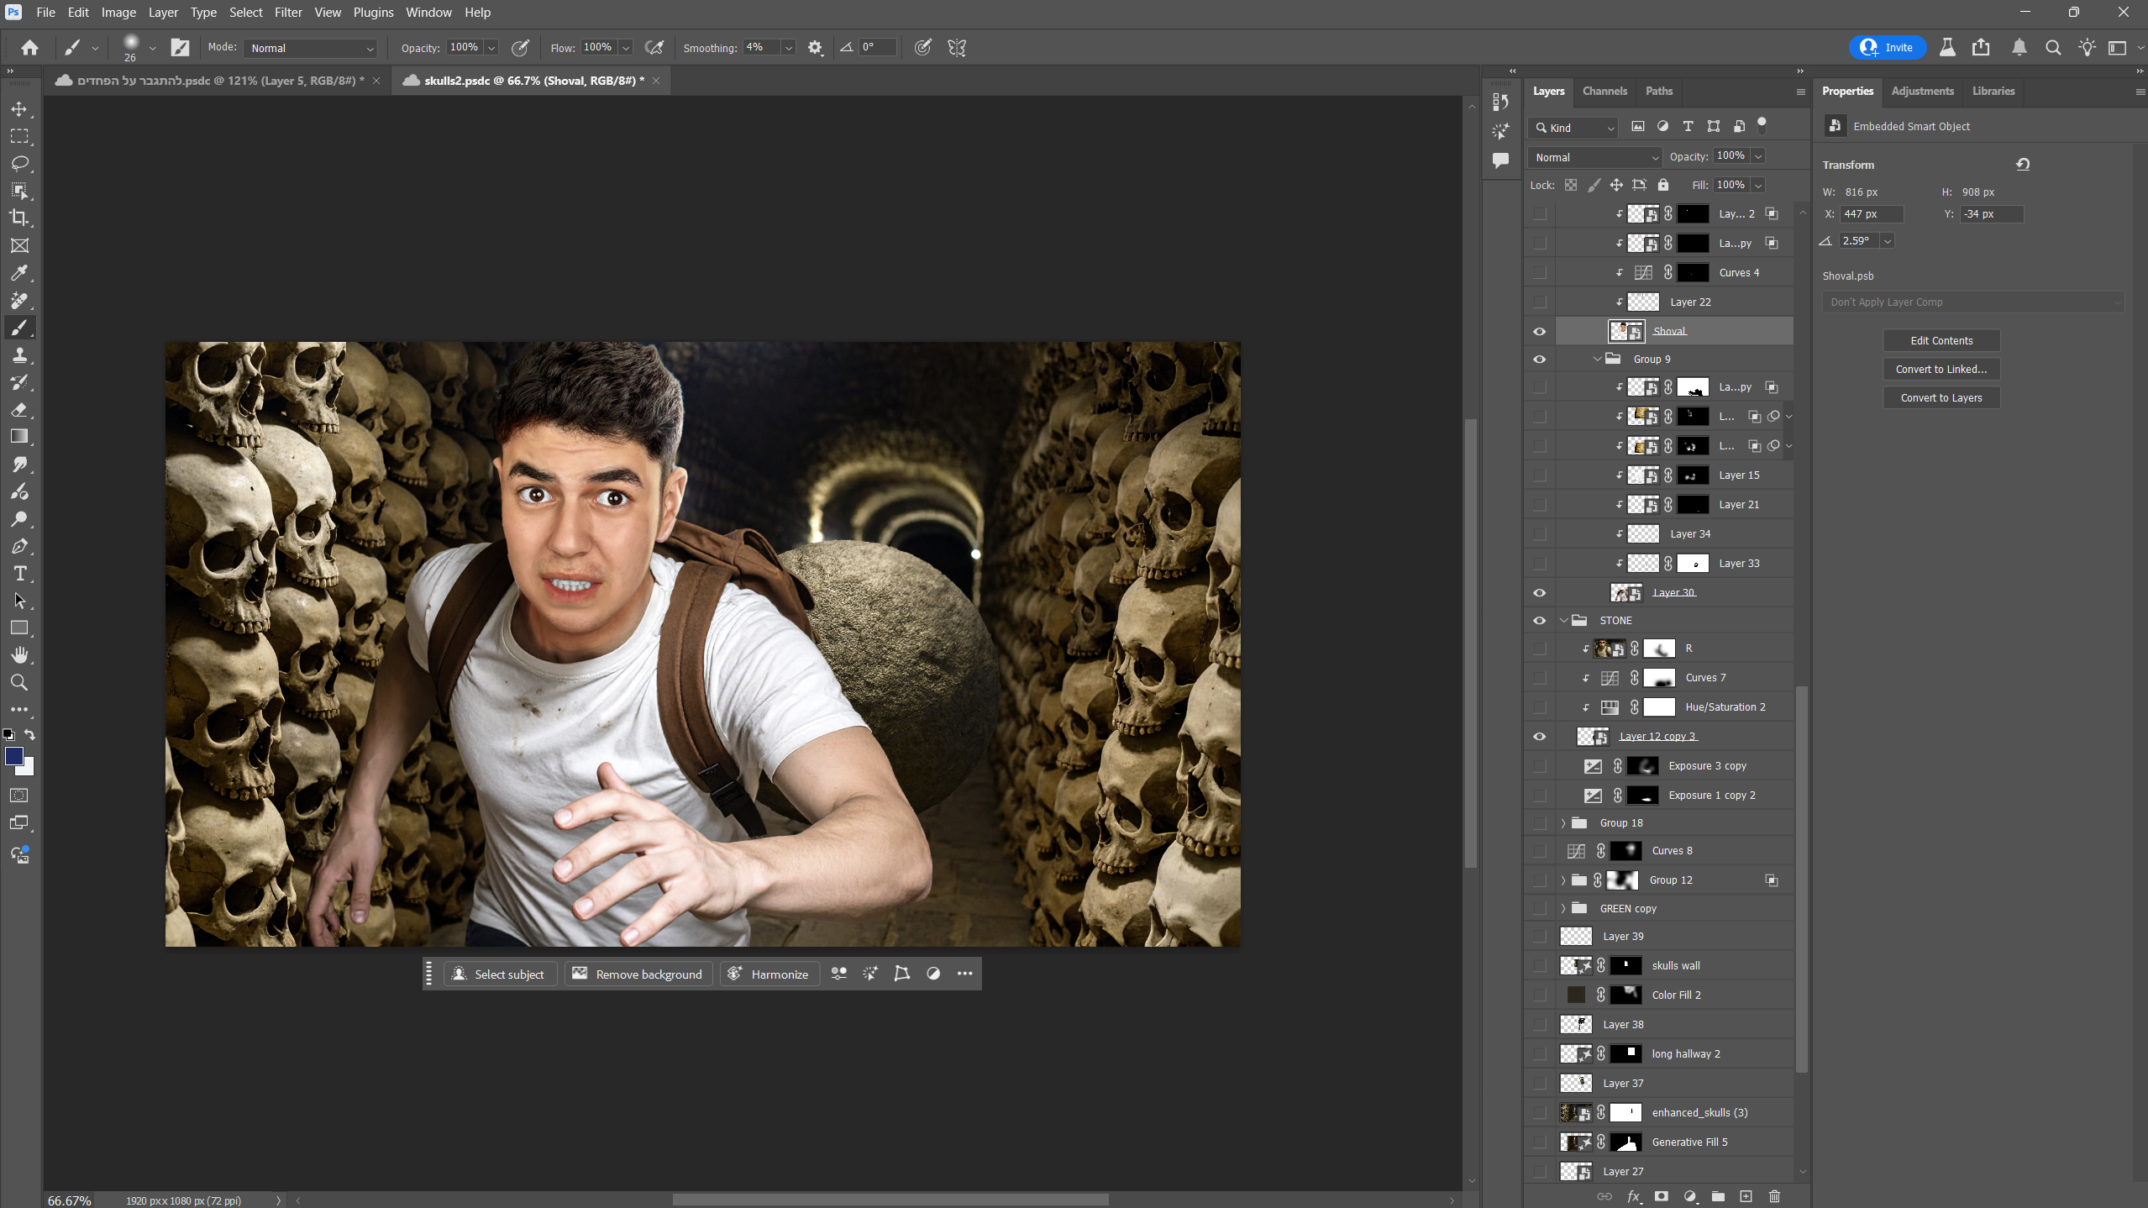Select the Clone Stamp tool
This screenshot has height=1208, width=2148.
point(19,355)
